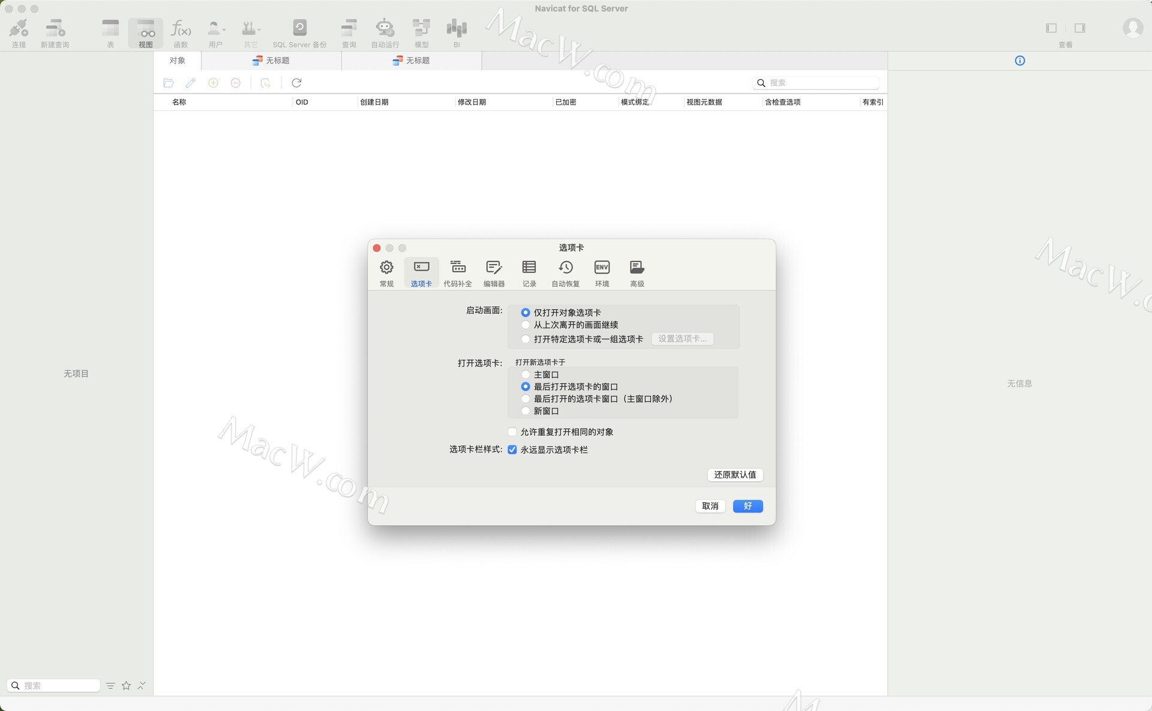Click the 设置选项卡... button
Image resolution: width=1152 pixels, height=711 pixels.
[x=683, y=339]
